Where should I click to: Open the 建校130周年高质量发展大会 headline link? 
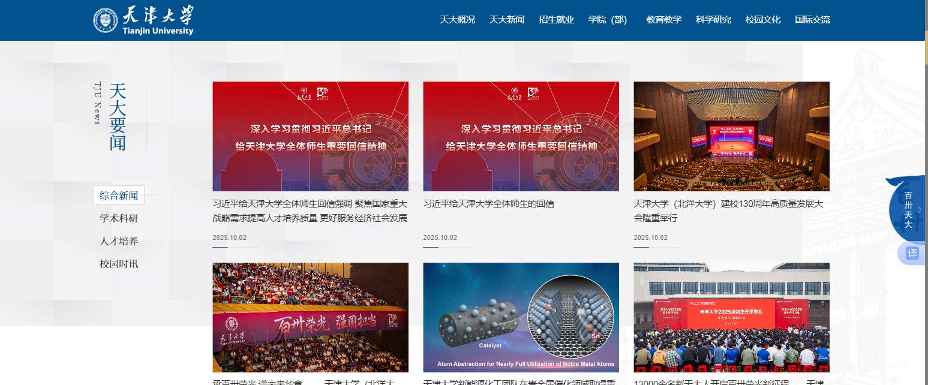728,211
